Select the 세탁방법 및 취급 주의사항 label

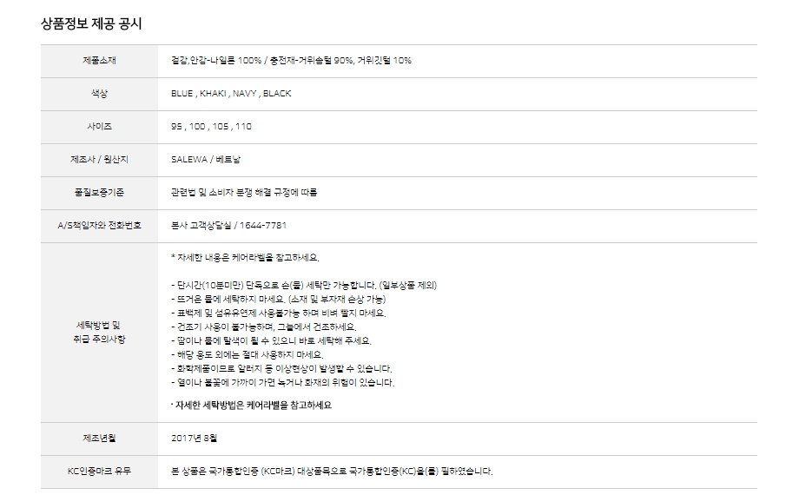(x=100, y=332)
